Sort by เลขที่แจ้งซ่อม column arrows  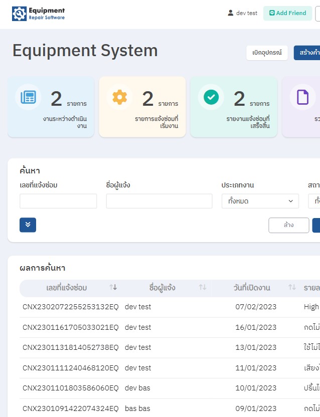pyautogui.click(x=113, y=288)
